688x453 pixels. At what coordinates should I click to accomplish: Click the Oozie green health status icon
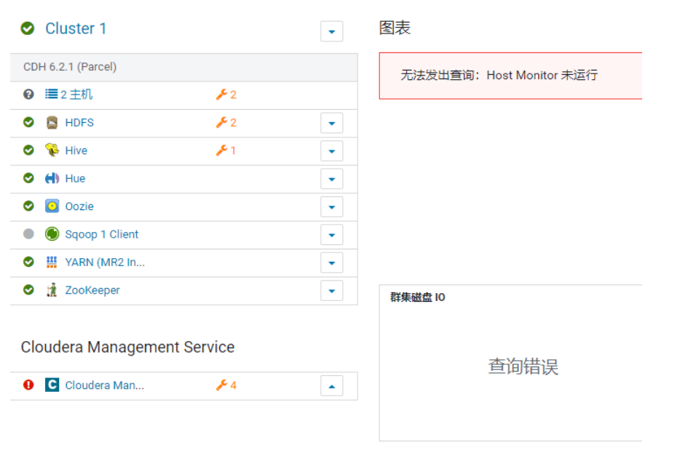click(x=28, y=206)
